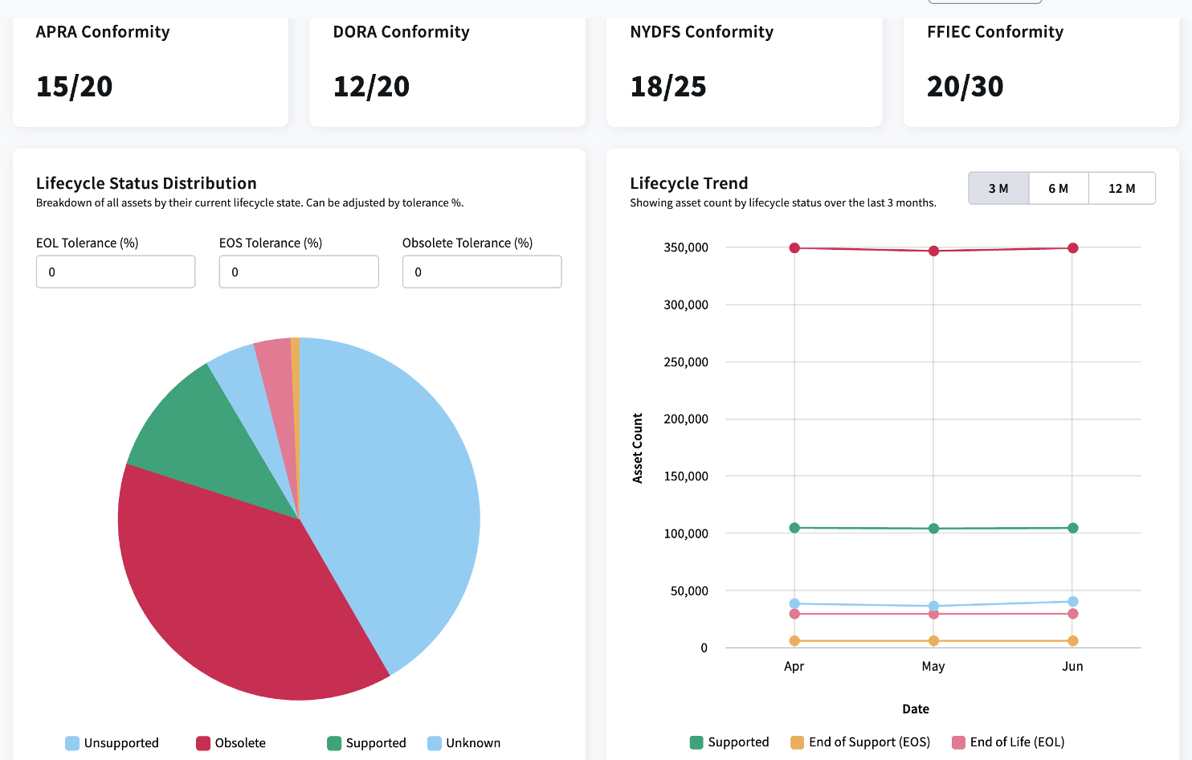Switch the trend range to 12 M
1192x760 pixels.
tap(1122, 188)
